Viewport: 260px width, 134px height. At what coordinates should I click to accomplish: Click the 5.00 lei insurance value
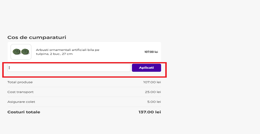[x=154, y=102]
